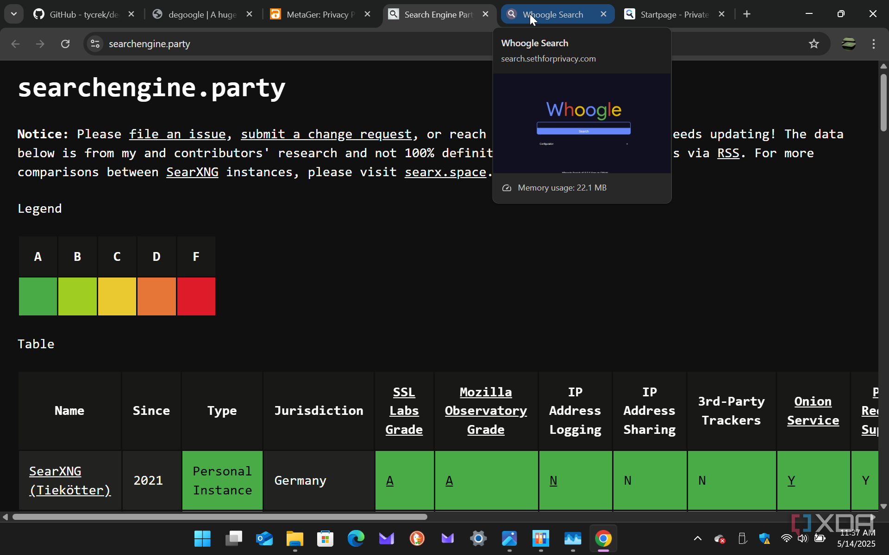Click the 'Germany' jurisdiction cell

click(319, 481)
